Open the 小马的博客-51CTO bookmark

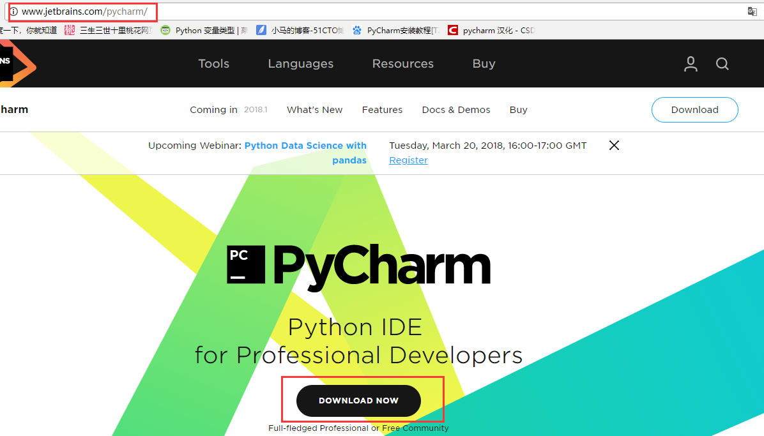[300, 30]
